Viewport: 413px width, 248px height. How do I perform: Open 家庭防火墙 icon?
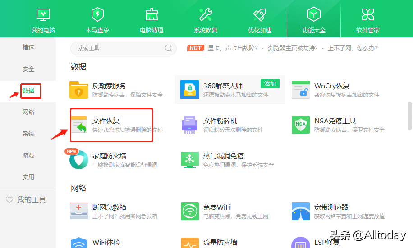tap(79, 160)
